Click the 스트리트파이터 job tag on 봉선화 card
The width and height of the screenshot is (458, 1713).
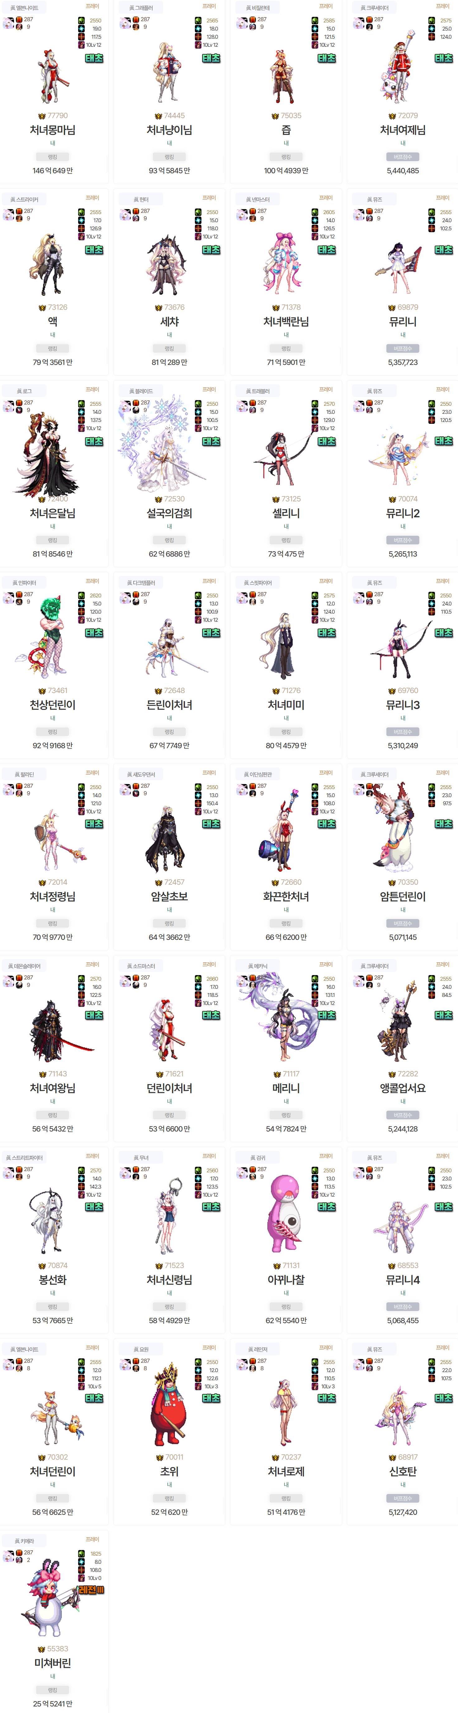click(x=24, y=1158)
